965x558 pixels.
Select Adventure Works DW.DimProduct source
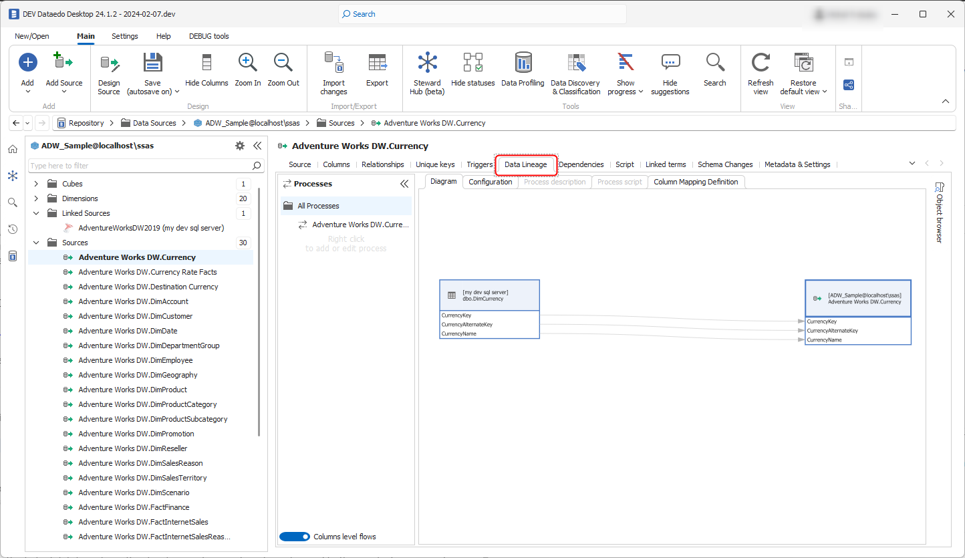[x=133, y=390]
